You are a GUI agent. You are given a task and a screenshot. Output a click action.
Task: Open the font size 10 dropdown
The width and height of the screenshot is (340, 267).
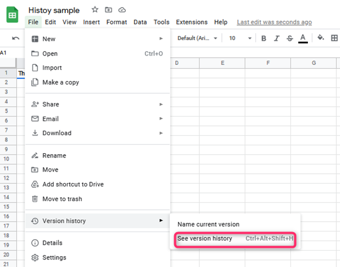click(x=240, y=38)
